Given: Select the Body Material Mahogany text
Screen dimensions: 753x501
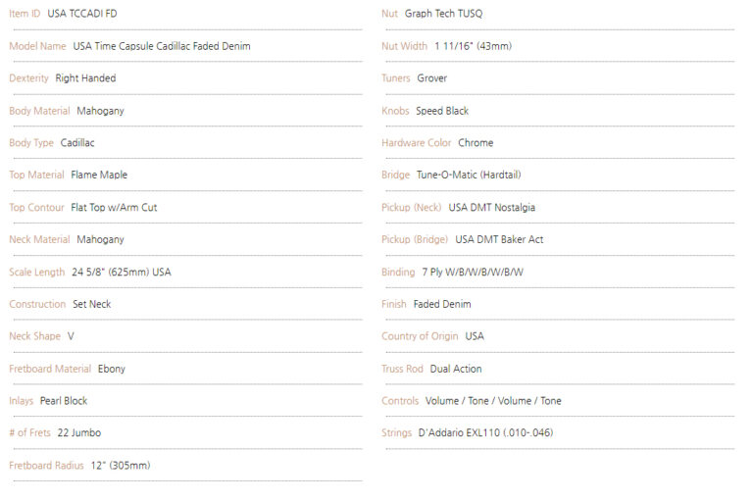Looking at the screenshot, I should pos(100,111).
